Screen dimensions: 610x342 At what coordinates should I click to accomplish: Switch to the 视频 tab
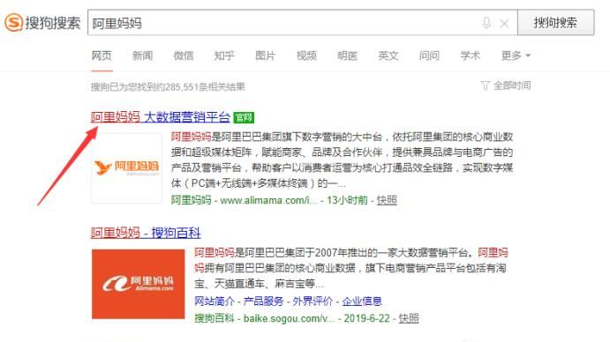[306, 56]
